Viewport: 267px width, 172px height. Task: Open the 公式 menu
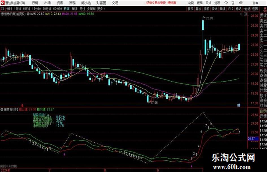click(x=208, y=3)
